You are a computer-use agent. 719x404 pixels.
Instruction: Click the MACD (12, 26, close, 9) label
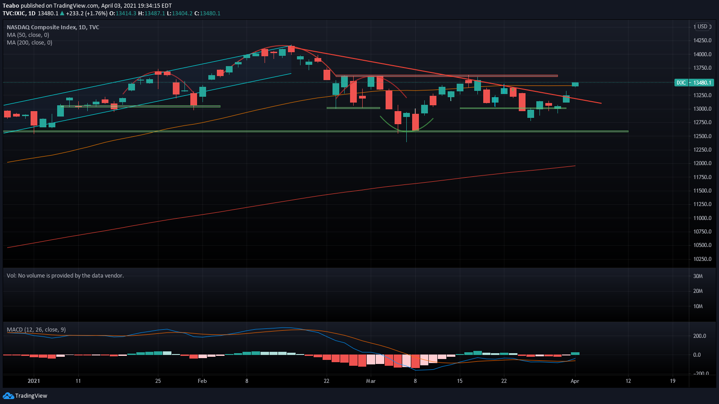point(36,330)
